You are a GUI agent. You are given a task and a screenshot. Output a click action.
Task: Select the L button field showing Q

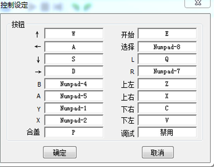(x=167, y=59)
